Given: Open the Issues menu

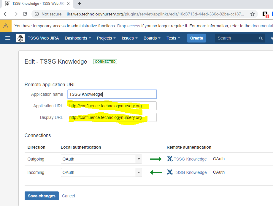Looking at the screenshot, I should point(130,38).
